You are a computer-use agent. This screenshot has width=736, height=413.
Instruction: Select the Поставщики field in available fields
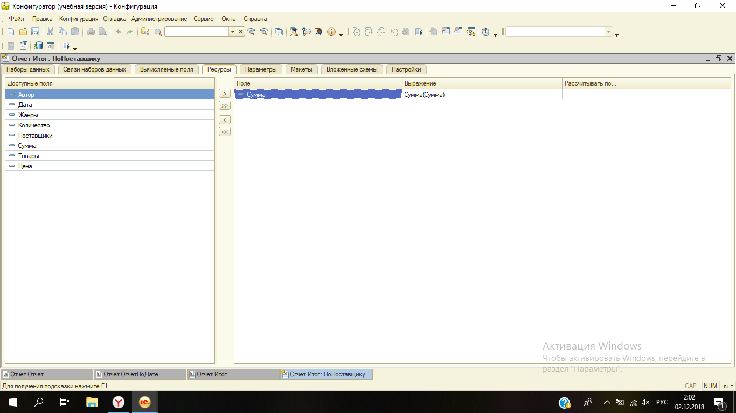tap(110, 136)
